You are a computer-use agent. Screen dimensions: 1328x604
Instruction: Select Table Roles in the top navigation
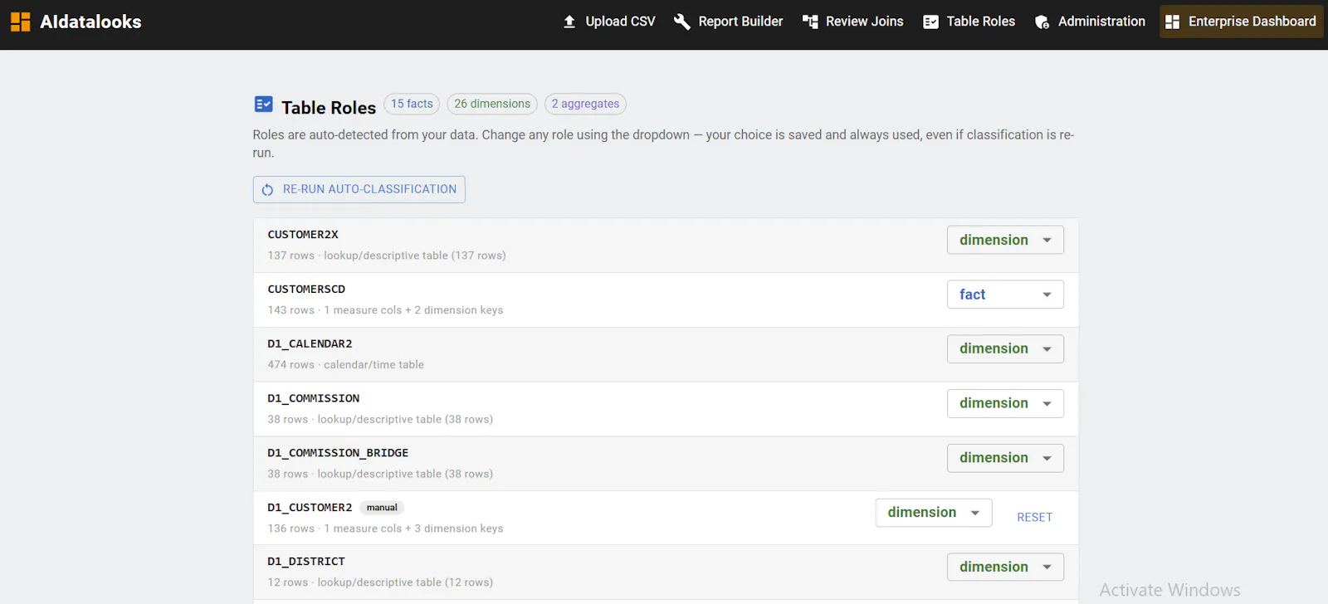click(969, 22)
